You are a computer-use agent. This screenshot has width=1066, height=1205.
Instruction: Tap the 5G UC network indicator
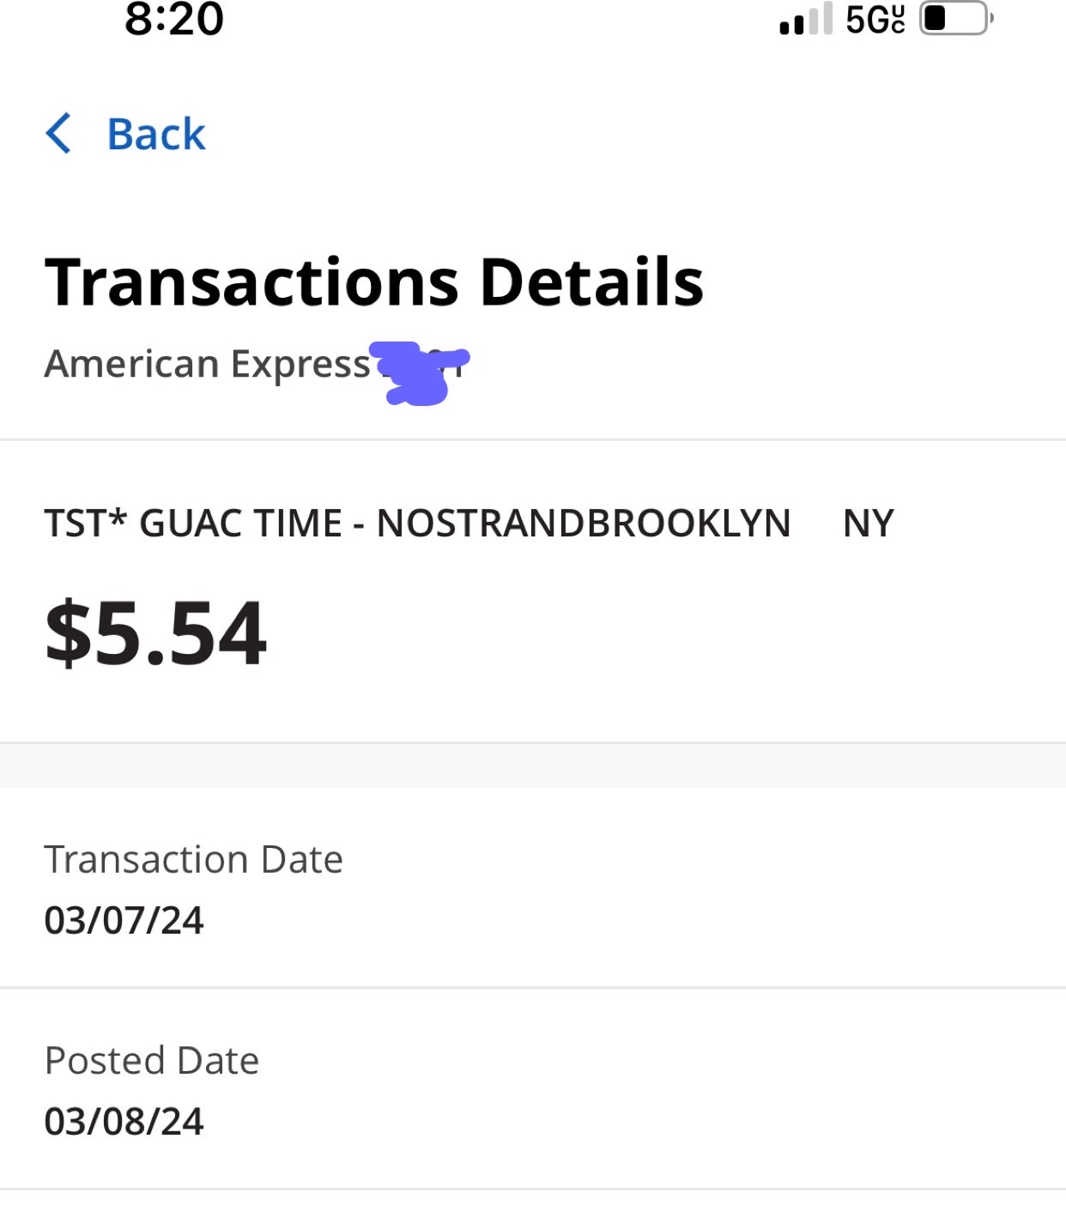point(875,19)
